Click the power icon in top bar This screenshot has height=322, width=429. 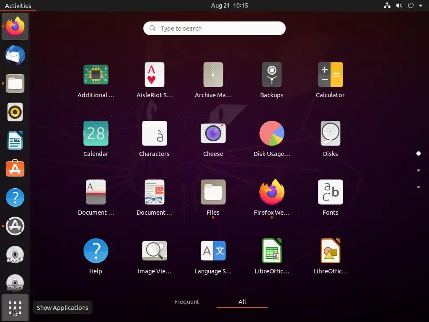pos(411,5)
